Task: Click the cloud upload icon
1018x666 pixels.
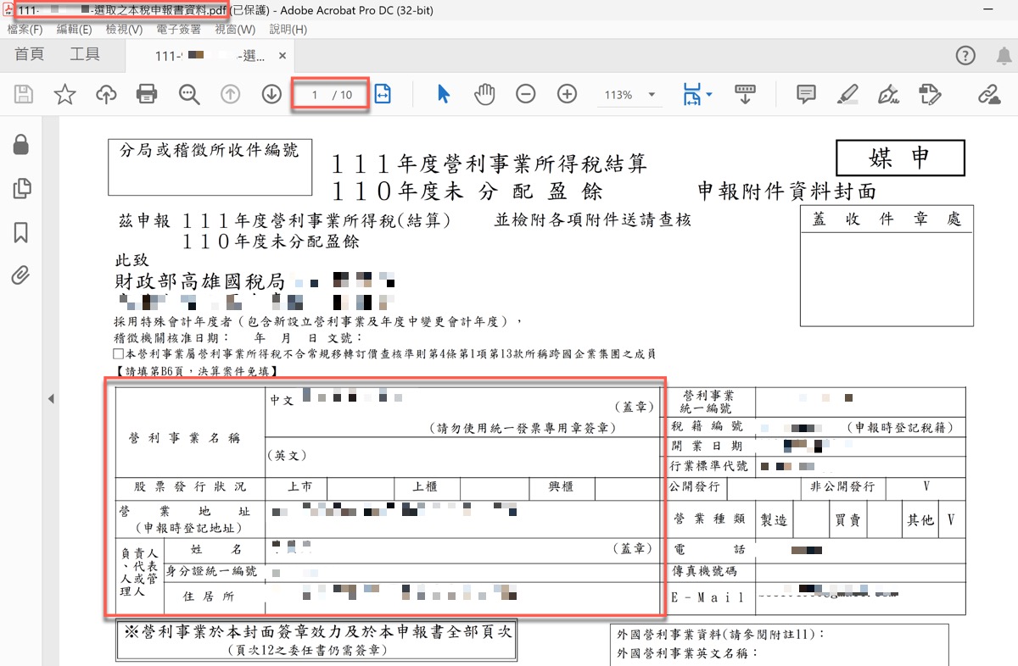Action: coord(106,95)
